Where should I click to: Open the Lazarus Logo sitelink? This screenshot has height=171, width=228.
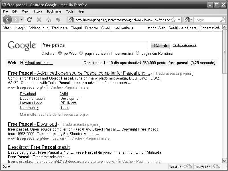pos(31,103)
